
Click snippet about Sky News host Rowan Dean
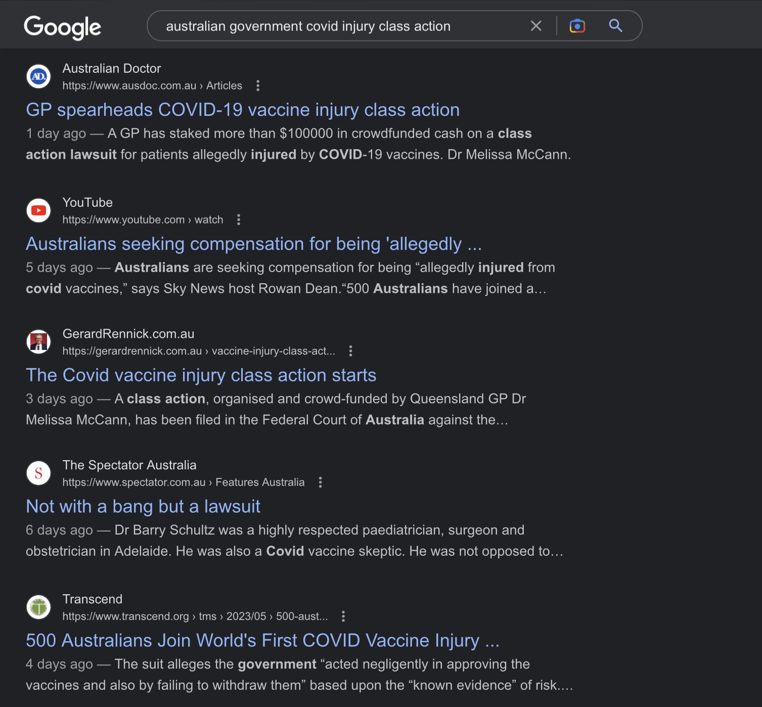pyautogui.click(x=291, y=278)
